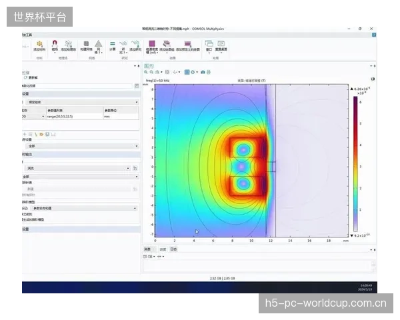400x320 pixels.
Task: Open the Study 1 ribbon icon
Action: click(123, 43)
